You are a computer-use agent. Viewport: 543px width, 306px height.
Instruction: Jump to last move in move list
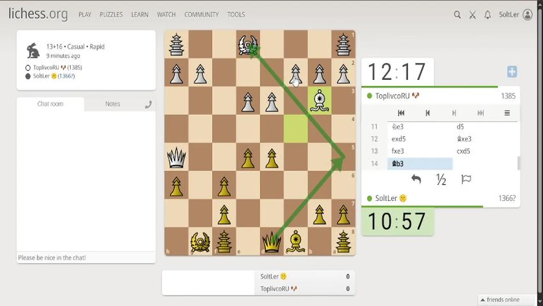tap(481, 113)
